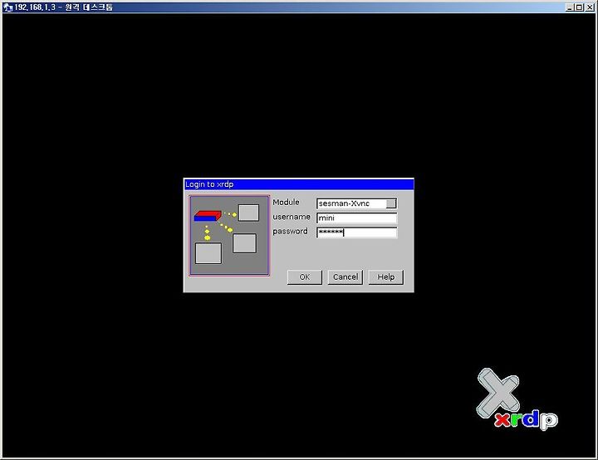Click the Login to xrdp title bar
598x460 pixels.
[x=299, y=184]
